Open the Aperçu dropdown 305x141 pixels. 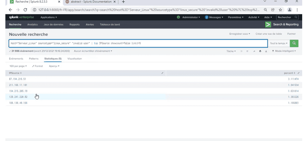(54, 66)
